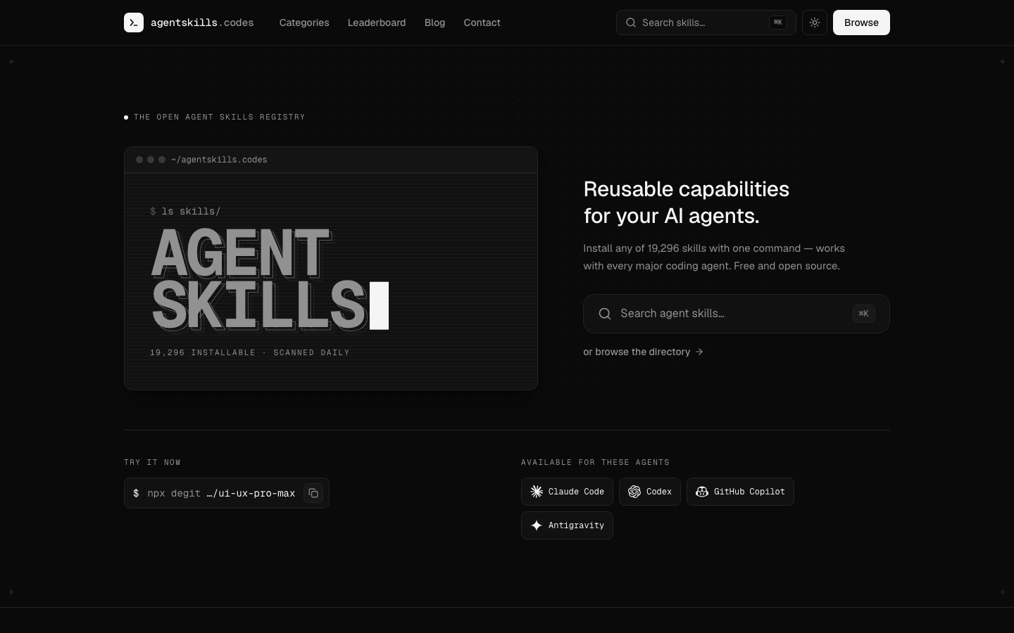
Task: Click the arrow next to browse the directory
Action: (699, 352)
